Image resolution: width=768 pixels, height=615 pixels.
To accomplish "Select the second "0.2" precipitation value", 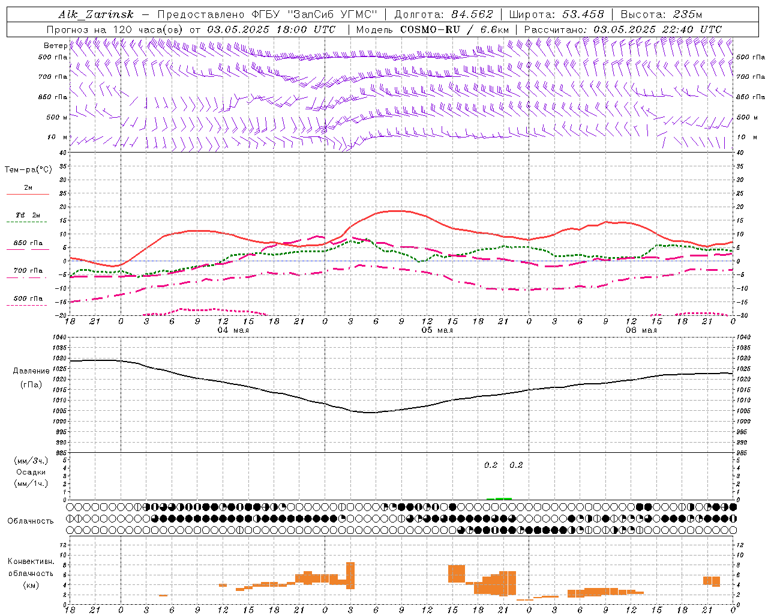I will 516,465.
